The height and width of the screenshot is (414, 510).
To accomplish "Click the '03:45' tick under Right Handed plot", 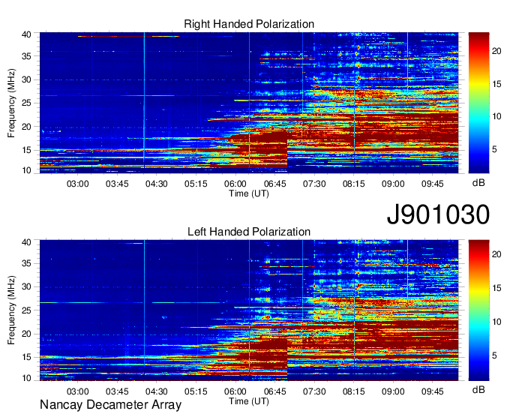I will 117,184.
